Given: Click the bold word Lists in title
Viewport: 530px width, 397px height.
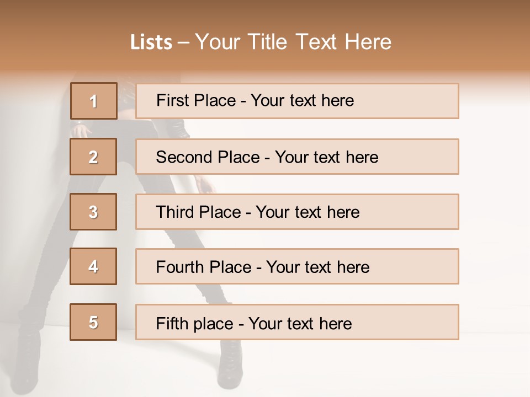Looking at the screenshot, I should pos(151,42).
